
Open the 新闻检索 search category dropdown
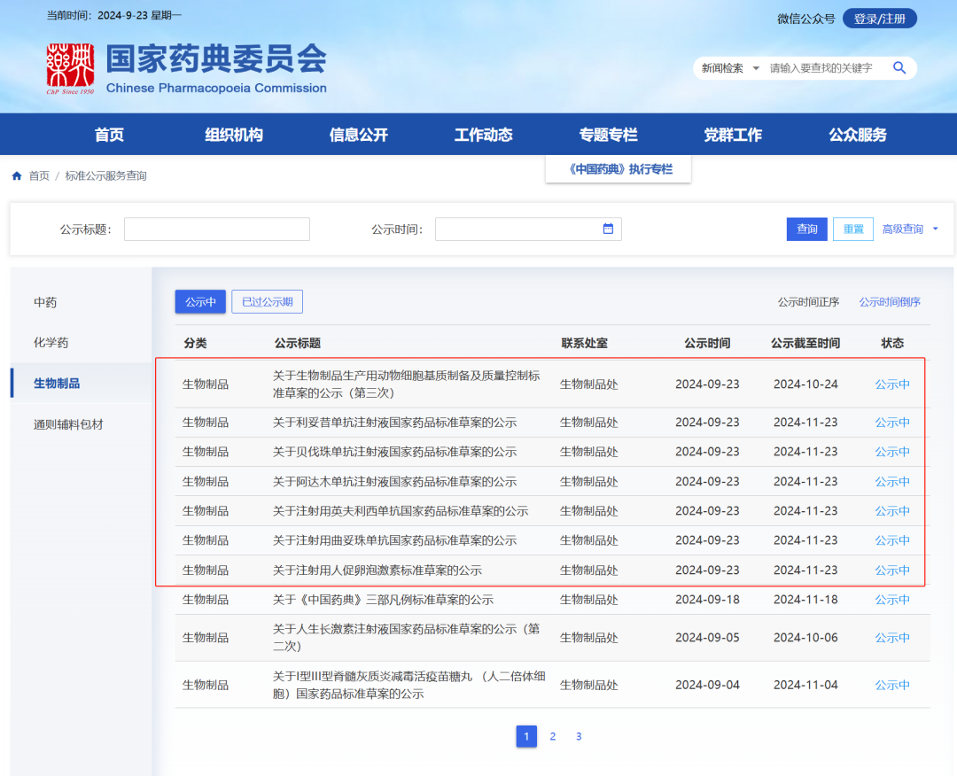point(728,67)
